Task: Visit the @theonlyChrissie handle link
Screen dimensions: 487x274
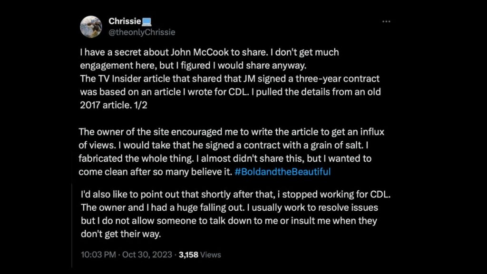Action: (x=142, y=32)
